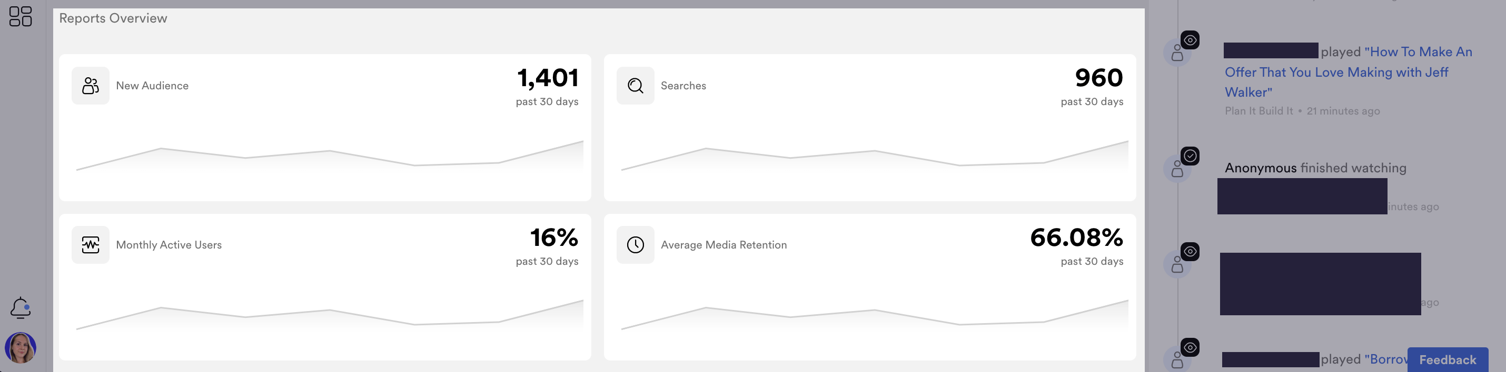Click the Reports Overview heading

(113, 18)
